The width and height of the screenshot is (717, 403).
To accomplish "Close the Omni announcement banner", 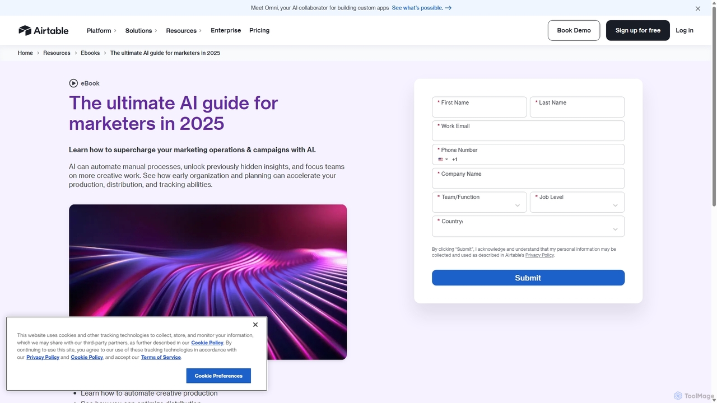I will (x=698, y=8).
